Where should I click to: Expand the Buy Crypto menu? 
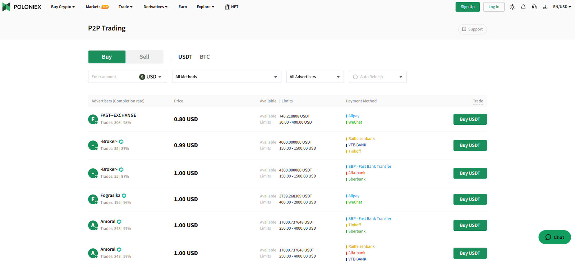click(x=63, y=7)
